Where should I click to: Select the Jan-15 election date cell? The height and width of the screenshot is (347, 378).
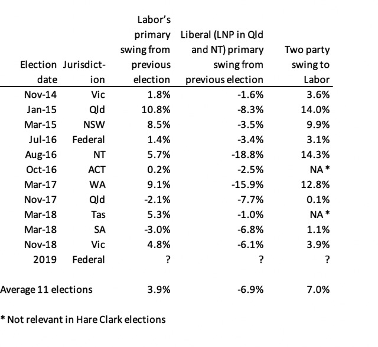(x=41, y=109)
